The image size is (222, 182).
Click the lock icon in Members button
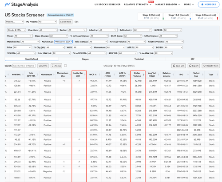(202, 4)
